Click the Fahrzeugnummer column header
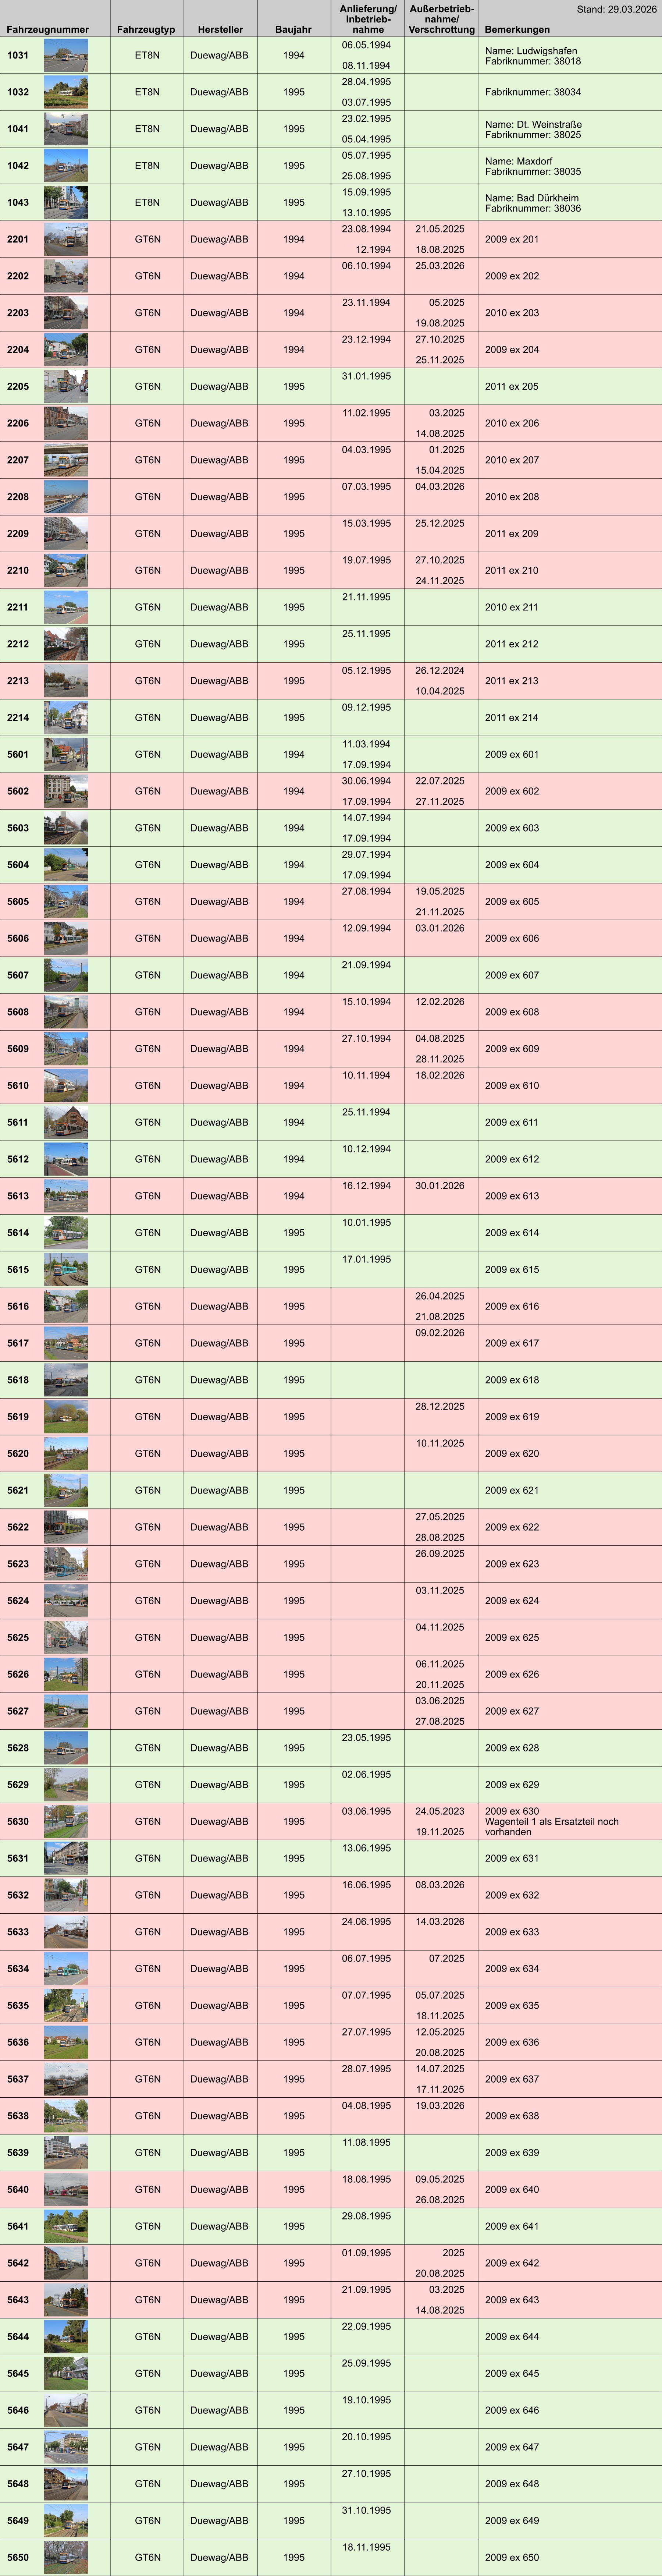The height and width of the screenshot is (2576, 662). point(47,29)
